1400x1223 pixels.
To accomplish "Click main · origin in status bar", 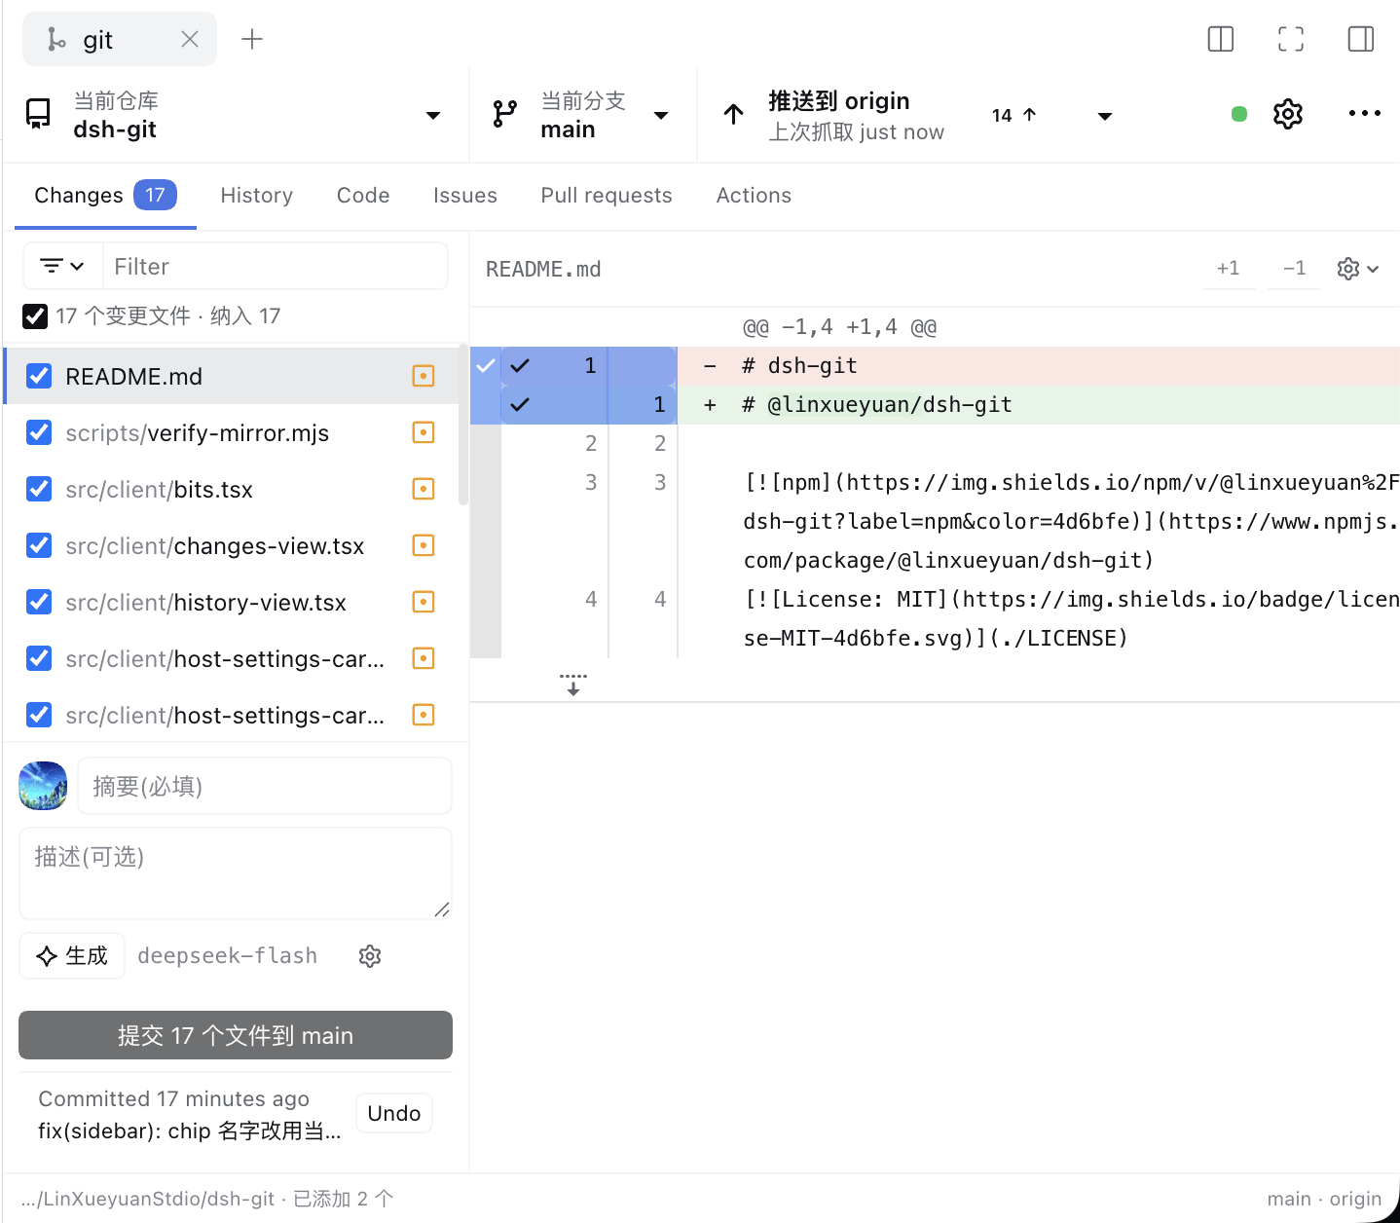I will pyautogui.click(x=1324, y=1199).
